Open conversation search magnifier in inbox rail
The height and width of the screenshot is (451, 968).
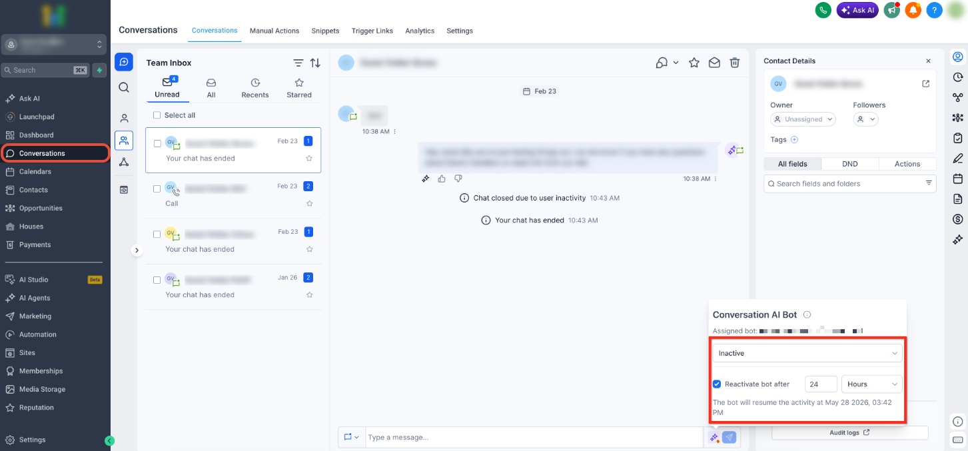124,87
